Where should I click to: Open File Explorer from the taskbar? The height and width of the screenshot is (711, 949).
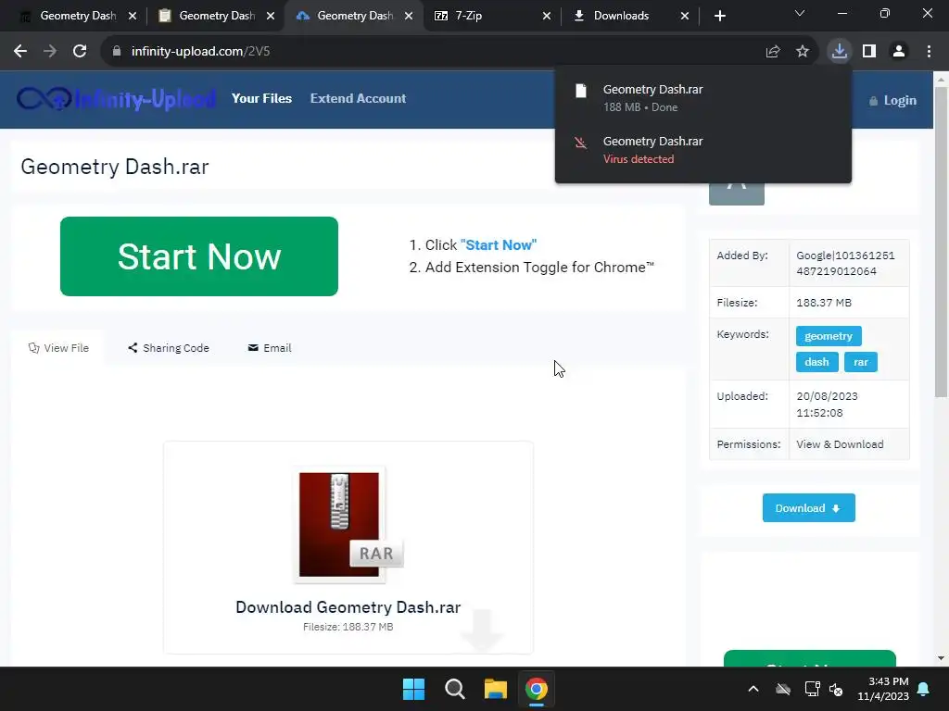tap(495, 689)
